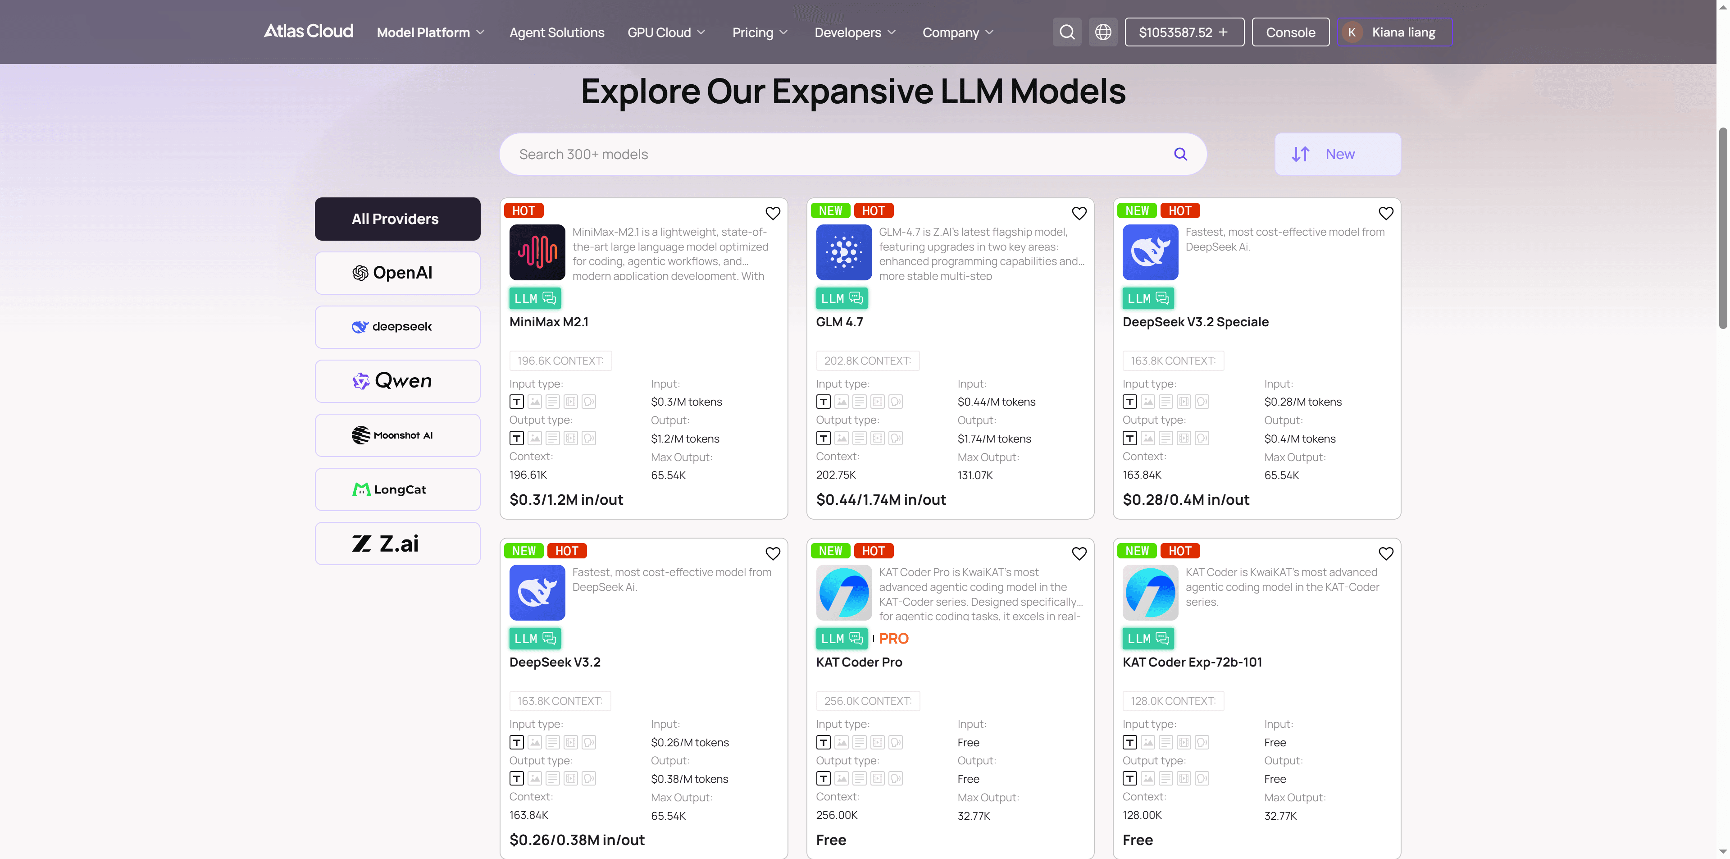Favorite MiniMax M2.1 with heart icon
Screen dimensions: 1730x859
[x=772, y=214]
